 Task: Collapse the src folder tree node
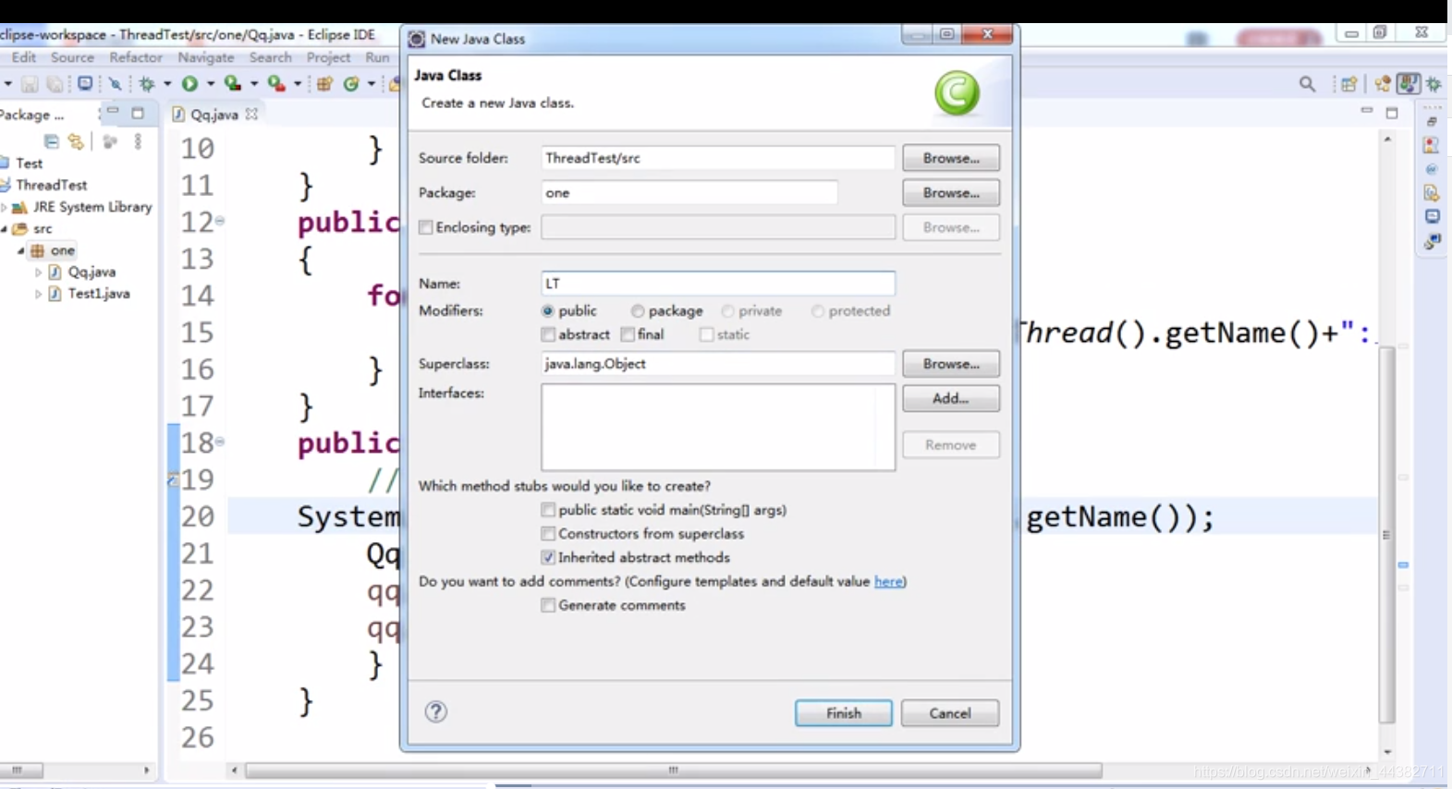(x=4, y=228)
